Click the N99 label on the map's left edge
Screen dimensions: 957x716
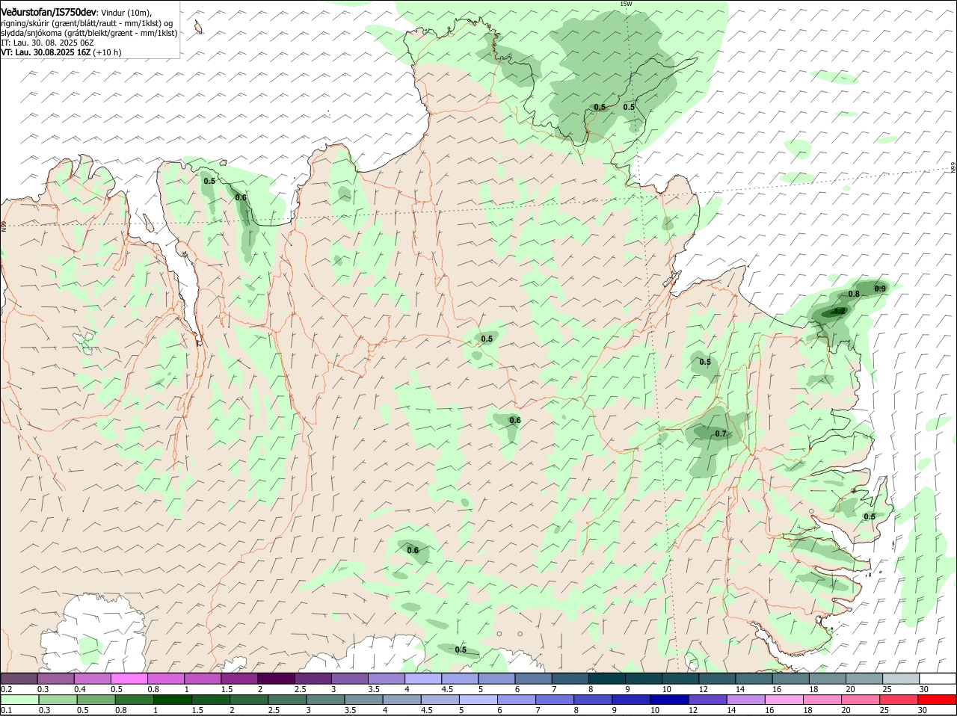(x=4, y=225)
